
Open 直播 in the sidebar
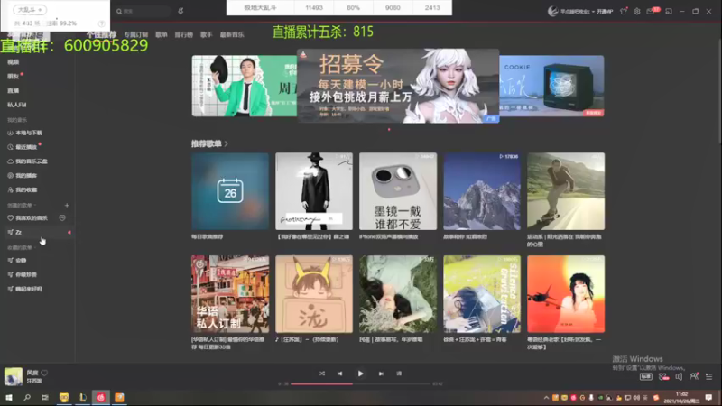(x=14, y=90)
